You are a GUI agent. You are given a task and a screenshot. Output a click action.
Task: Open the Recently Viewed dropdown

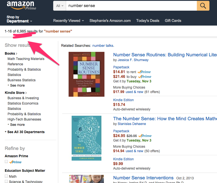coord(68,20)
